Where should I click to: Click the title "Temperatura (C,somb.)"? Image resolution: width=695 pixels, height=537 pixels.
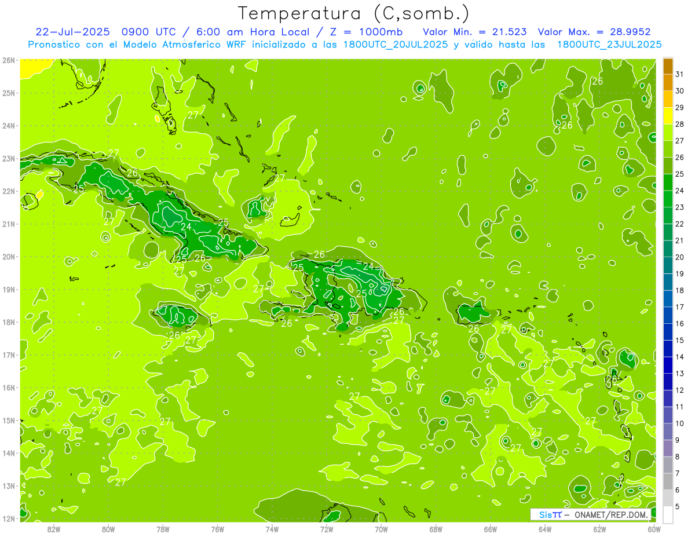click(x=354, y=14)
